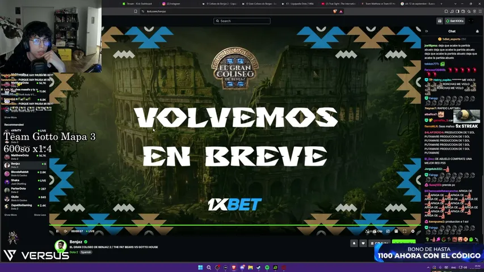The width and height of the screenshot is (484, 272).
Task: Open File Explorer from the taskbar
Action: click(250, 267)
